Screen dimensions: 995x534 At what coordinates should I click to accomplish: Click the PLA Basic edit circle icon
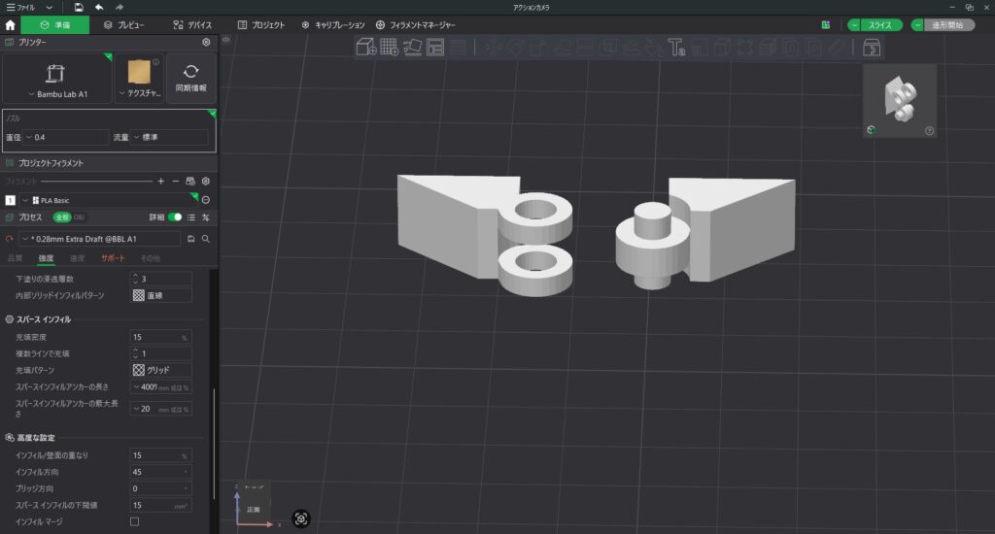coord(206,200)
